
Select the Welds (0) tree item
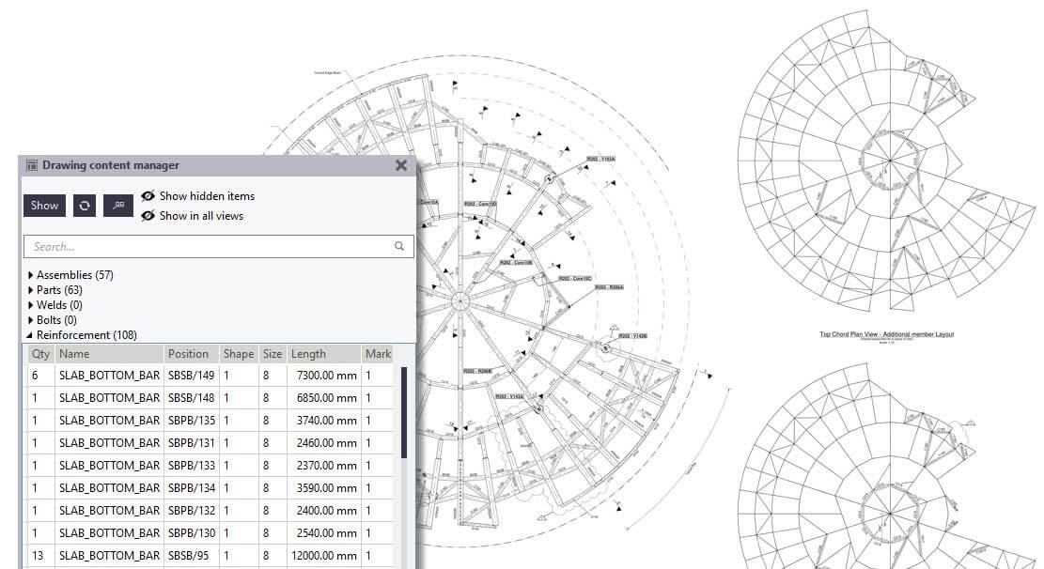59,305
